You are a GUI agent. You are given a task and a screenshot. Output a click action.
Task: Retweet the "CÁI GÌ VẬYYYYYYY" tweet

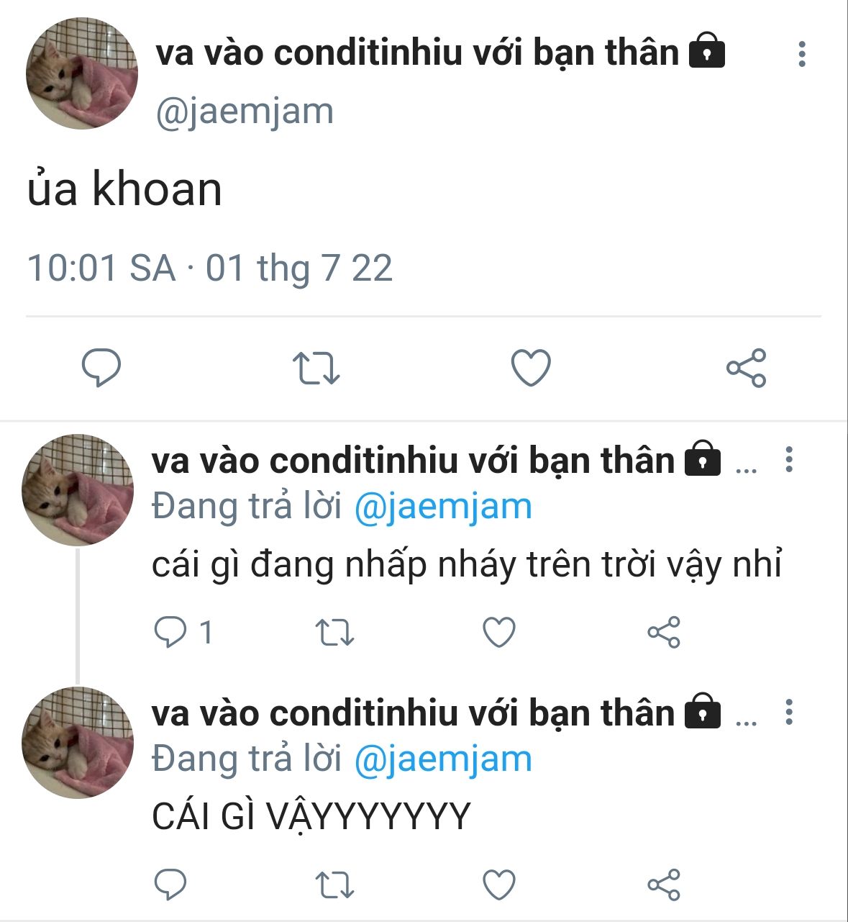[335, 885]
